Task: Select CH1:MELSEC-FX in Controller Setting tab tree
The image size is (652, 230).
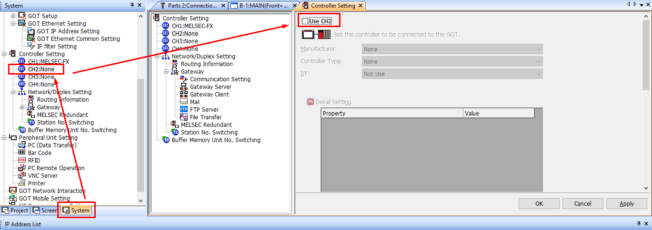Action: (x=192, y=26)
